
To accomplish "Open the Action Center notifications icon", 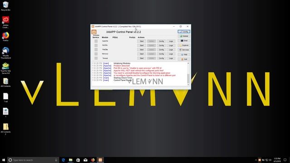I will pos(285,160).
